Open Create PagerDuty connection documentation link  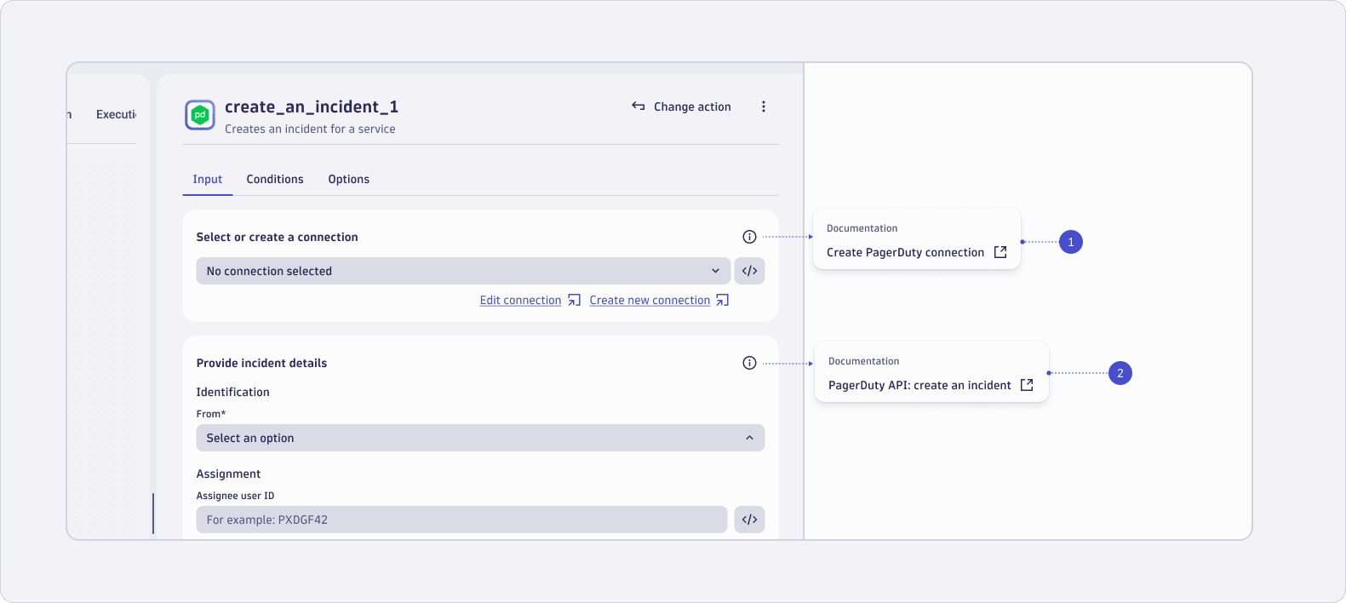[x=917, y=252]
